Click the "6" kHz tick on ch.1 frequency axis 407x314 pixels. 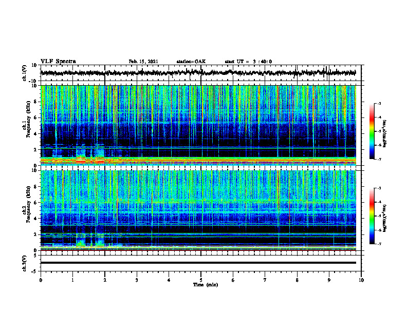click(x=35, y=117)
